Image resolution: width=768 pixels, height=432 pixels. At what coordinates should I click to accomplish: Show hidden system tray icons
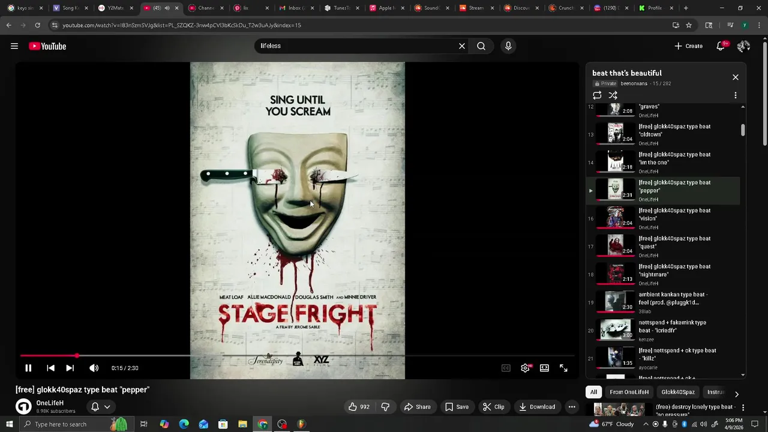646,424
